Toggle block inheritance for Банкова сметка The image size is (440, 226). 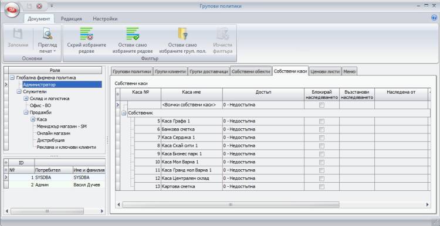click(321, 129)
